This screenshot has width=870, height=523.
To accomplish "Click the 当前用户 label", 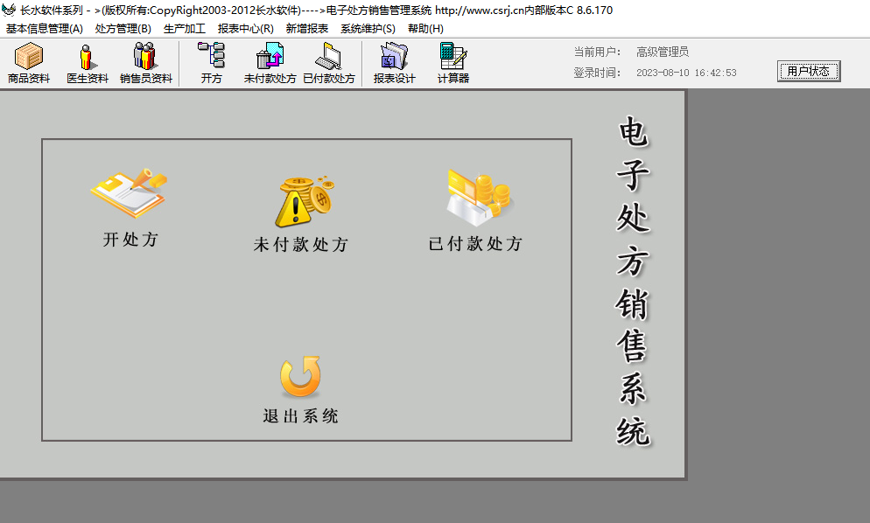I will click(x=597, y=52).
